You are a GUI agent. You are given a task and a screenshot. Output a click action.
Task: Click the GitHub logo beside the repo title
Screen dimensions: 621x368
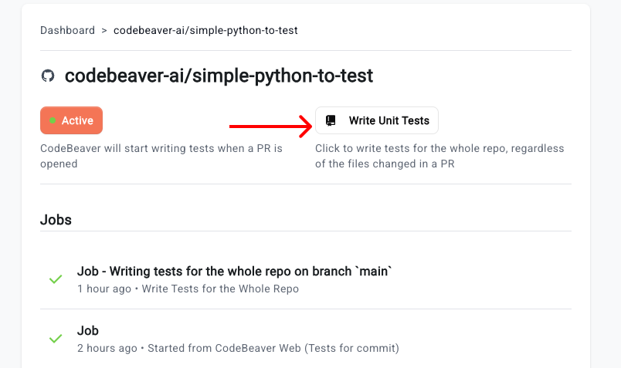(x=48, y=76)
